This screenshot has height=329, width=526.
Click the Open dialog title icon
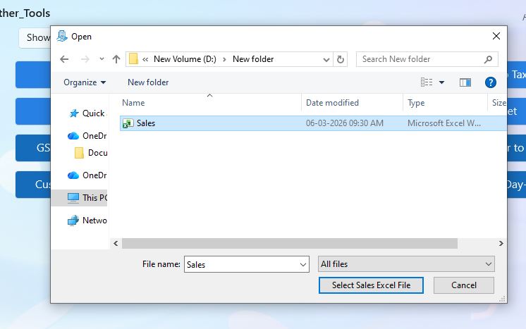pos(62,36)
